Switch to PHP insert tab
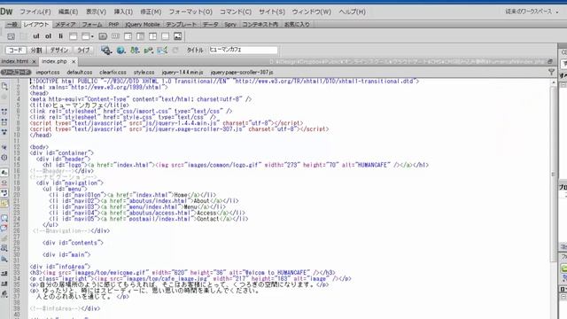 [113, 24]
